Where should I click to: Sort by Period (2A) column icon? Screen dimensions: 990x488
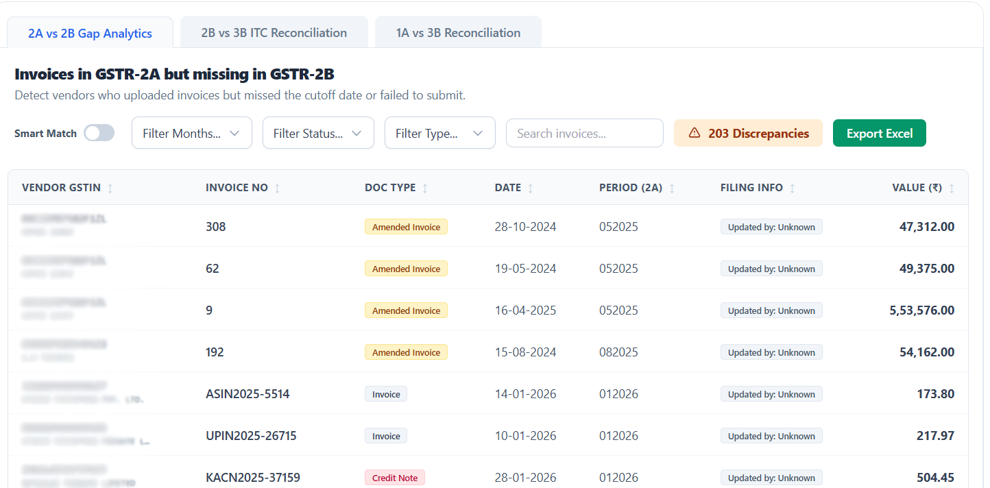pyautogui.click(x=671, y=188)
